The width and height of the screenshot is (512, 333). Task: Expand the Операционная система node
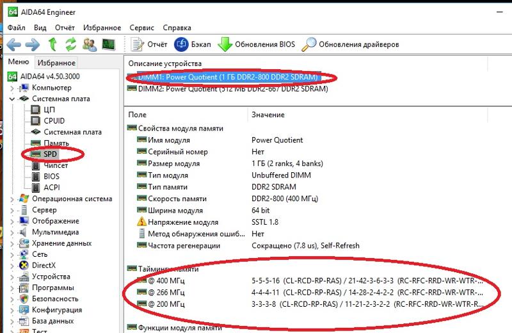click(12, 199)
